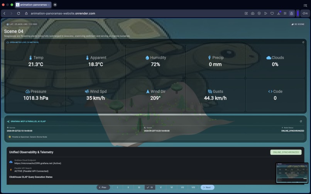Click the purple sidebar toggle bar in toolbar
This screenshot has width=311, height=194.
(298, 13)
